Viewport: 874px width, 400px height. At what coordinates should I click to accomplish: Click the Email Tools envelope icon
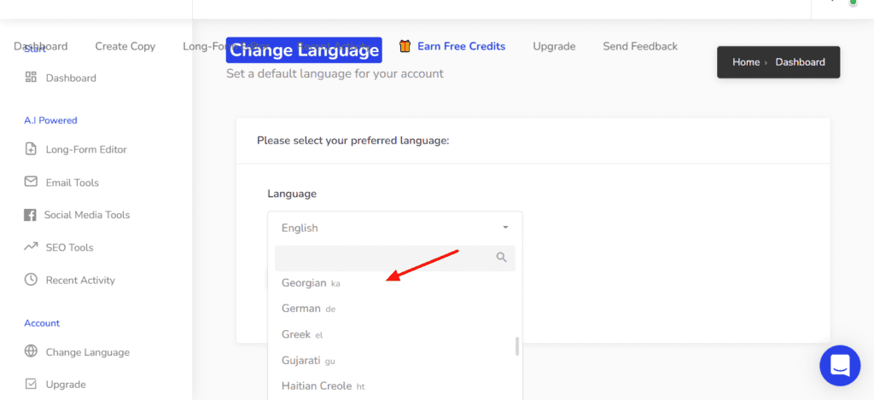31,182
